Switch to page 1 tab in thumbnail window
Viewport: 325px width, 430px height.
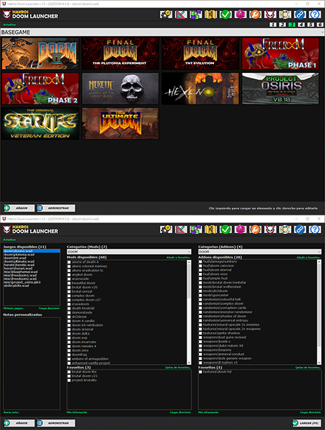click(x=273, y=24)
